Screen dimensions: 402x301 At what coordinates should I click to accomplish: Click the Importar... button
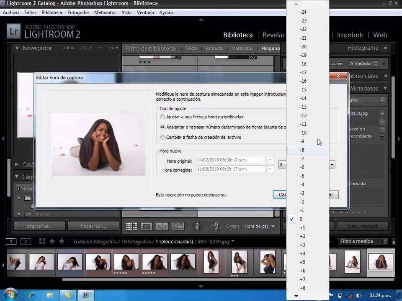[39, 226]
